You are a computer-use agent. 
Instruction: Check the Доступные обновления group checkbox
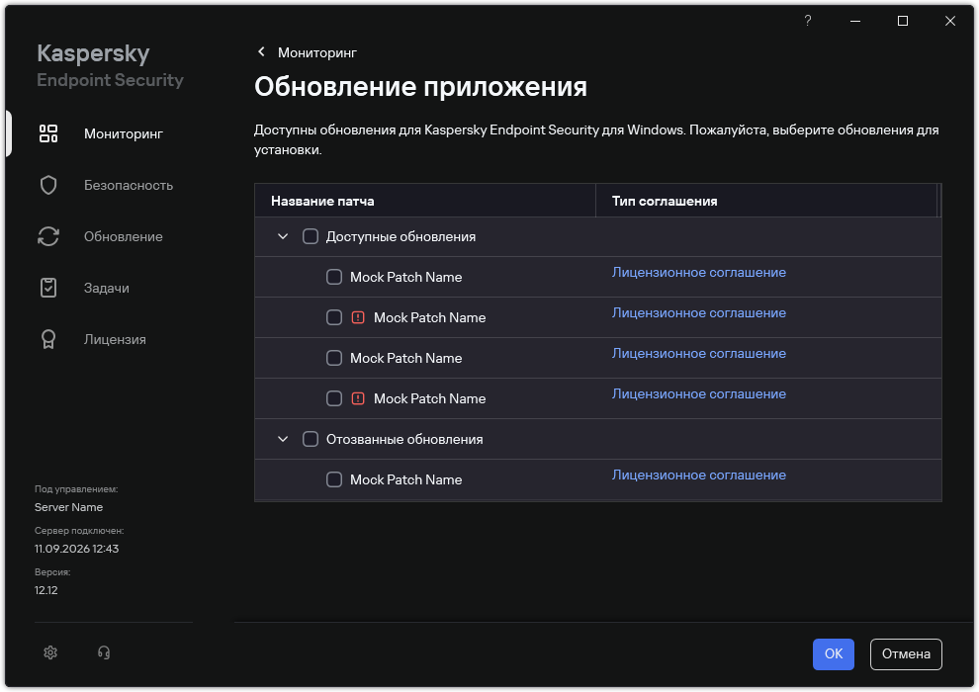point(311,236)
